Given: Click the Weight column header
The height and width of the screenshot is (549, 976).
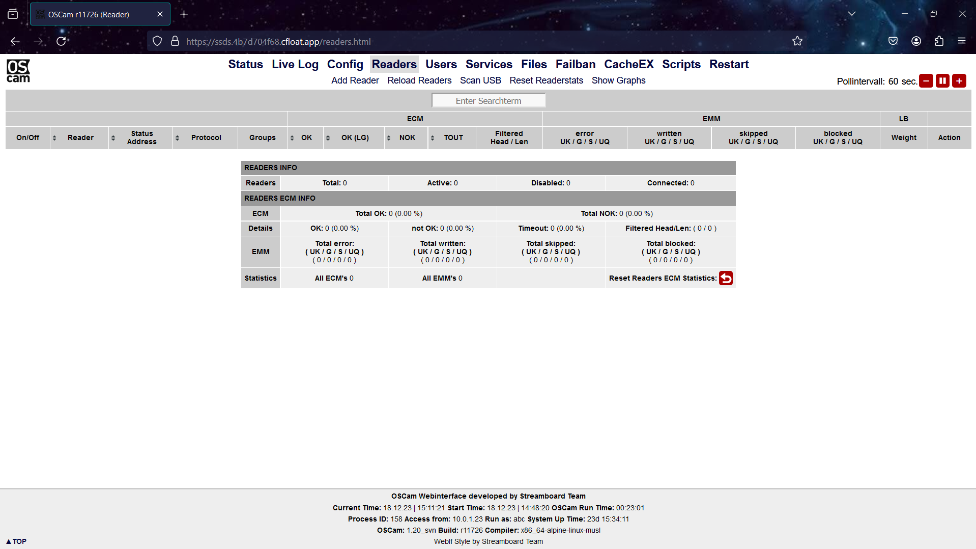Looking at the screenshot, I should (904, 138).
